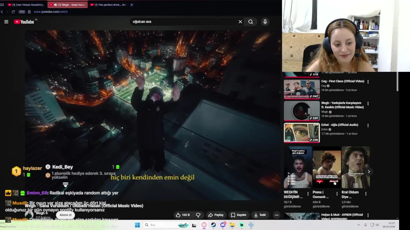Switch to 'Wegh - Sana Vuruldum' tab
This screenshot has height=230, width=410.
coord(67,5)
